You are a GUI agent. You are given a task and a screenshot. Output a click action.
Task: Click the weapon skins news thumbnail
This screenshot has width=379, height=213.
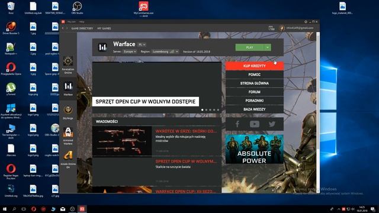click(x=122, y=141)
